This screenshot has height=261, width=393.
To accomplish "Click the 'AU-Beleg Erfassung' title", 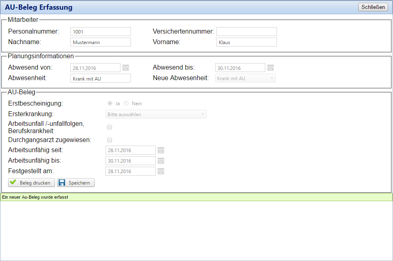I will (38, 7).
